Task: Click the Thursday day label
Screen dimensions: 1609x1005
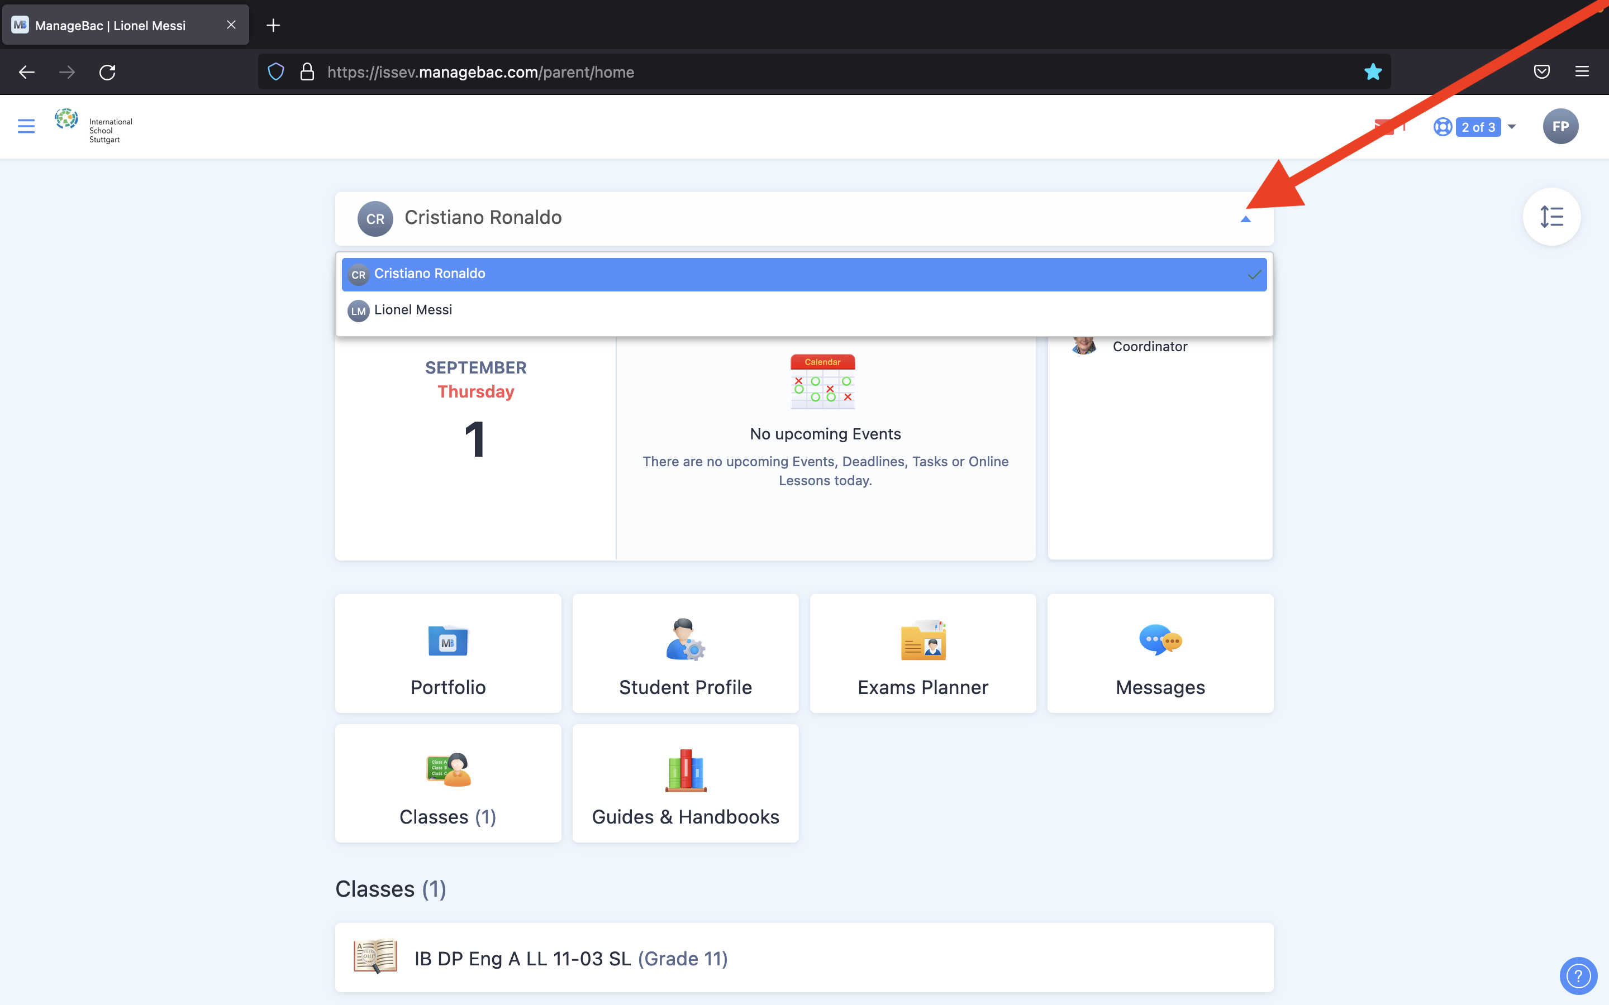Action: (x=475, y=391)
